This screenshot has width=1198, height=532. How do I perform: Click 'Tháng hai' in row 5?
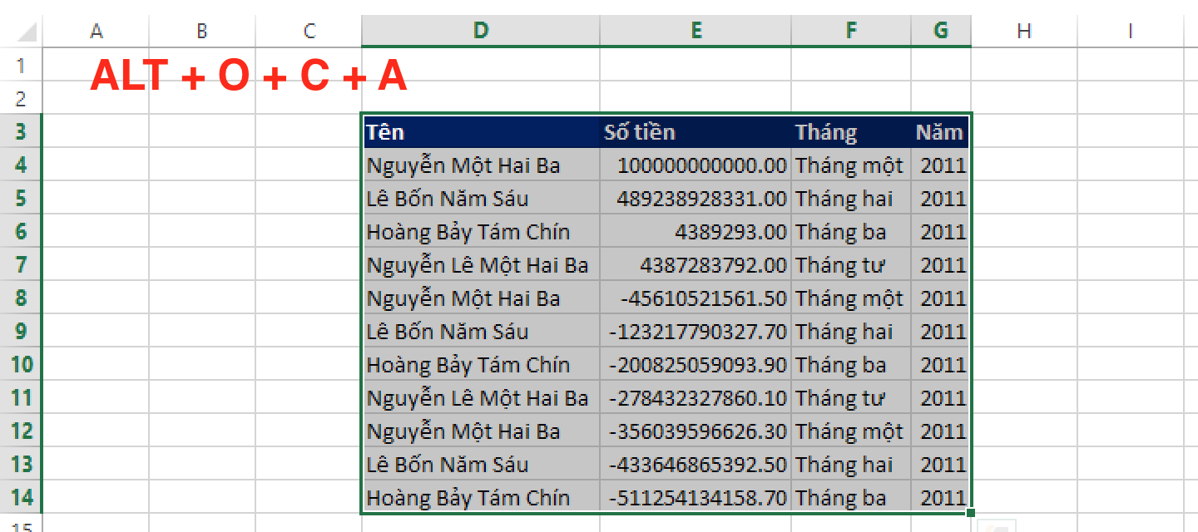844,199
